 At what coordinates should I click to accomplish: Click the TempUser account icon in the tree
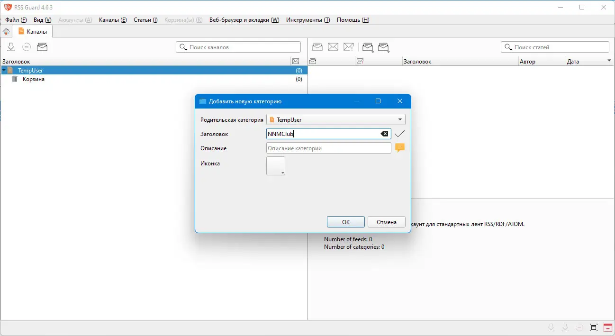(x=11, y=70)
